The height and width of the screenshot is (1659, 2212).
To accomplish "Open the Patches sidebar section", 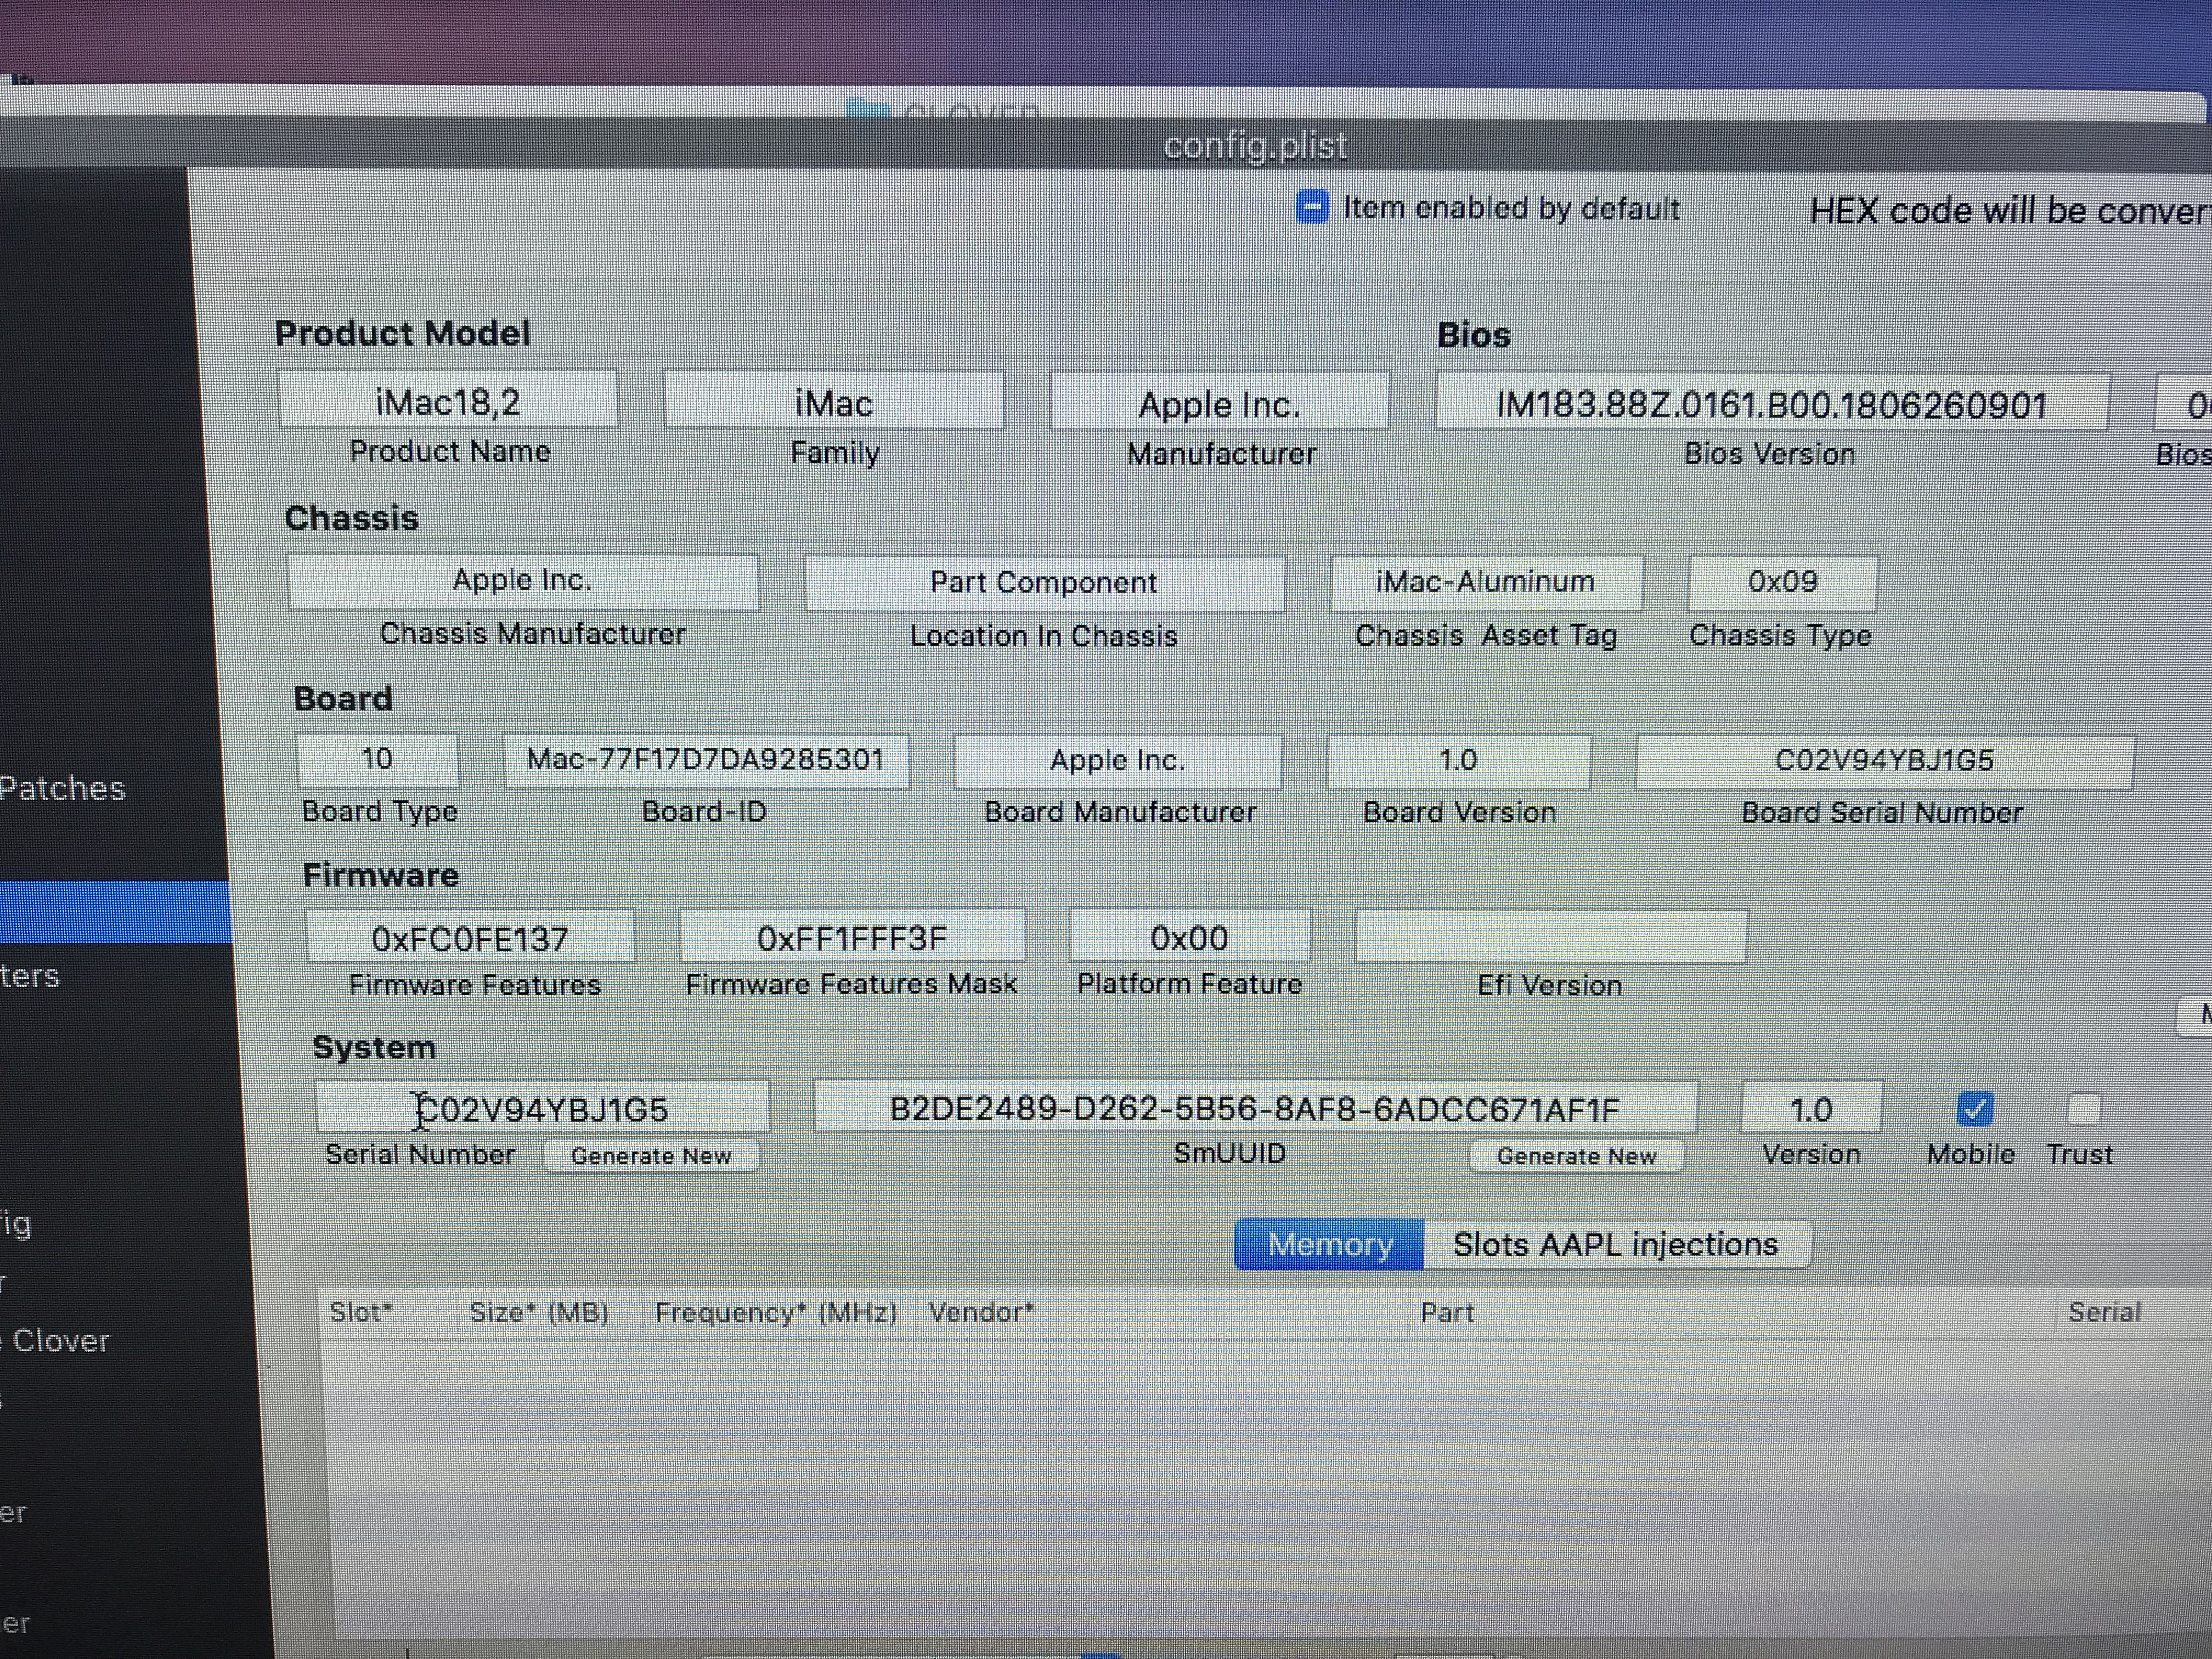I will [62, 788].
